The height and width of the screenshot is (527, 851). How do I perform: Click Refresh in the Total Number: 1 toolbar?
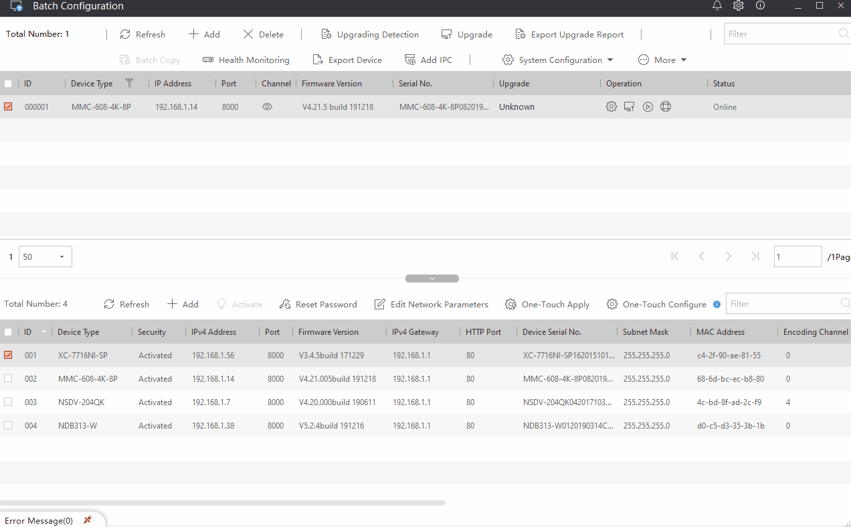143,34
